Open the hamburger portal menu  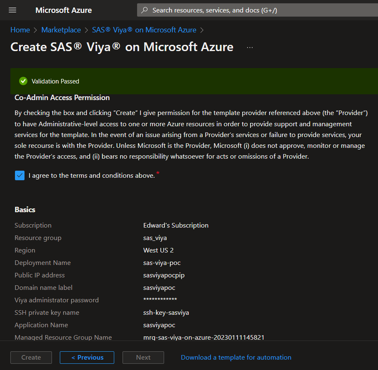12,10
